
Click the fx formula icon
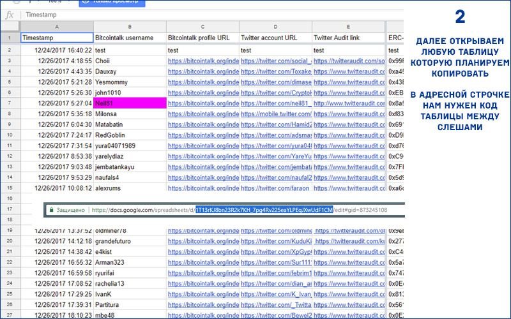(x=10, y=15)
